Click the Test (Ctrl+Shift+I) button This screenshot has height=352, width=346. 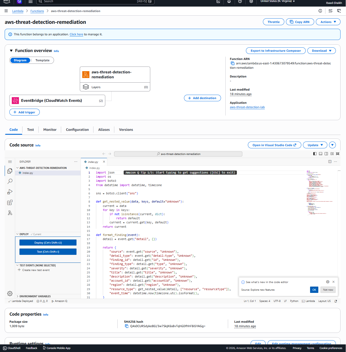point(48,252)
